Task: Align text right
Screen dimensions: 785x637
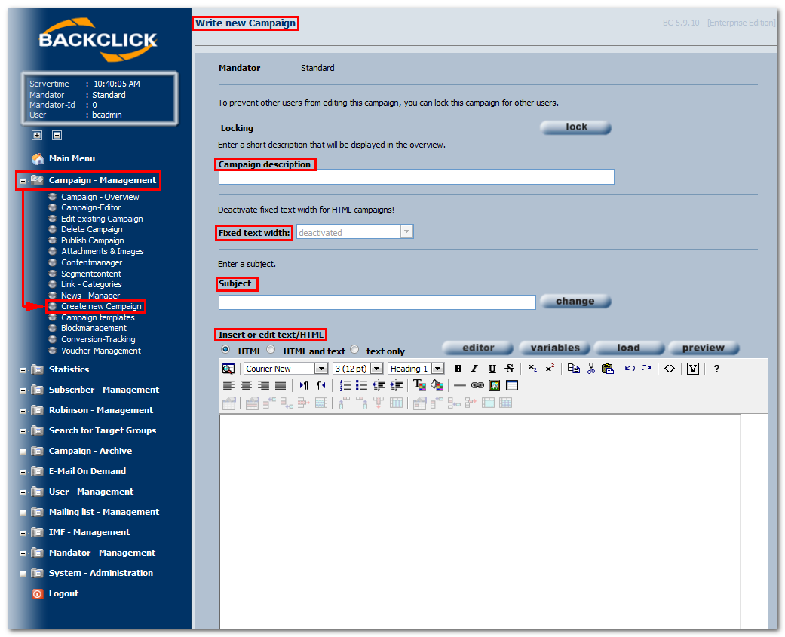Action: pyautogui.click(x=263, y=385)
